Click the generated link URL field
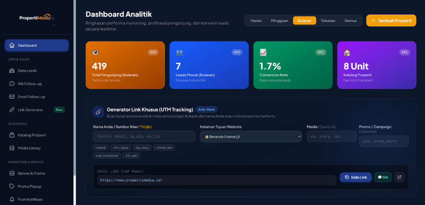The width and height of the screenshot is (425, 205). tap(217, 180)
